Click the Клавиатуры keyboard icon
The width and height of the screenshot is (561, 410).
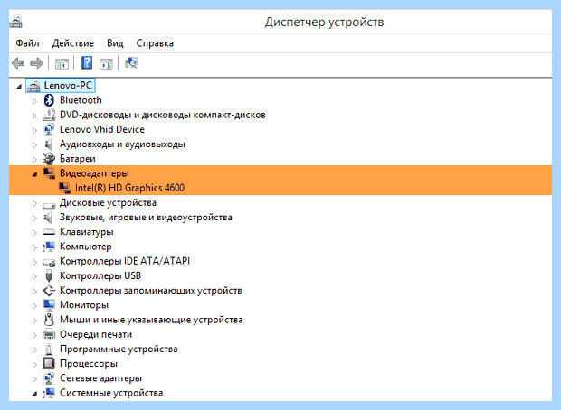49,232
